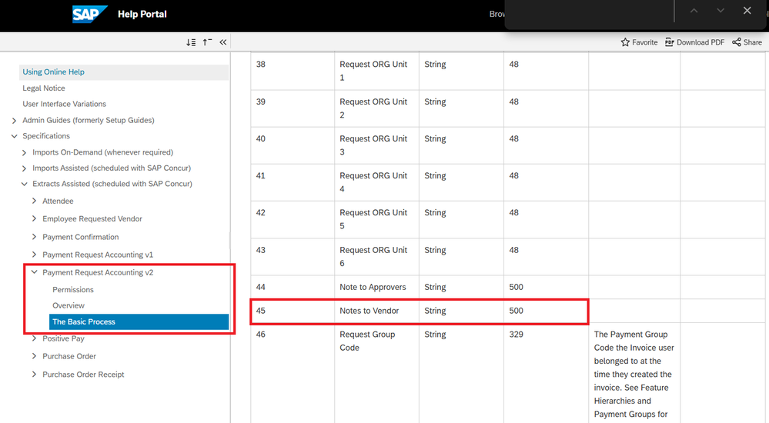Viewport: 769px width, 423px height.
Task: Collapse the Specifications section
Action: tap(14, 136)
